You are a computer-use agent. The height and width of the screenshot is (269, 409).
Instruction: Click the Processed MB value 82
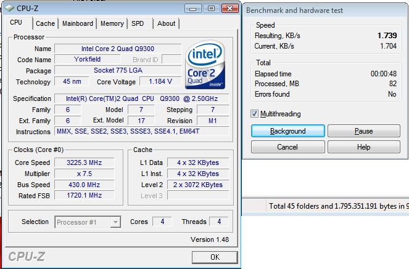tap(393, 84)
